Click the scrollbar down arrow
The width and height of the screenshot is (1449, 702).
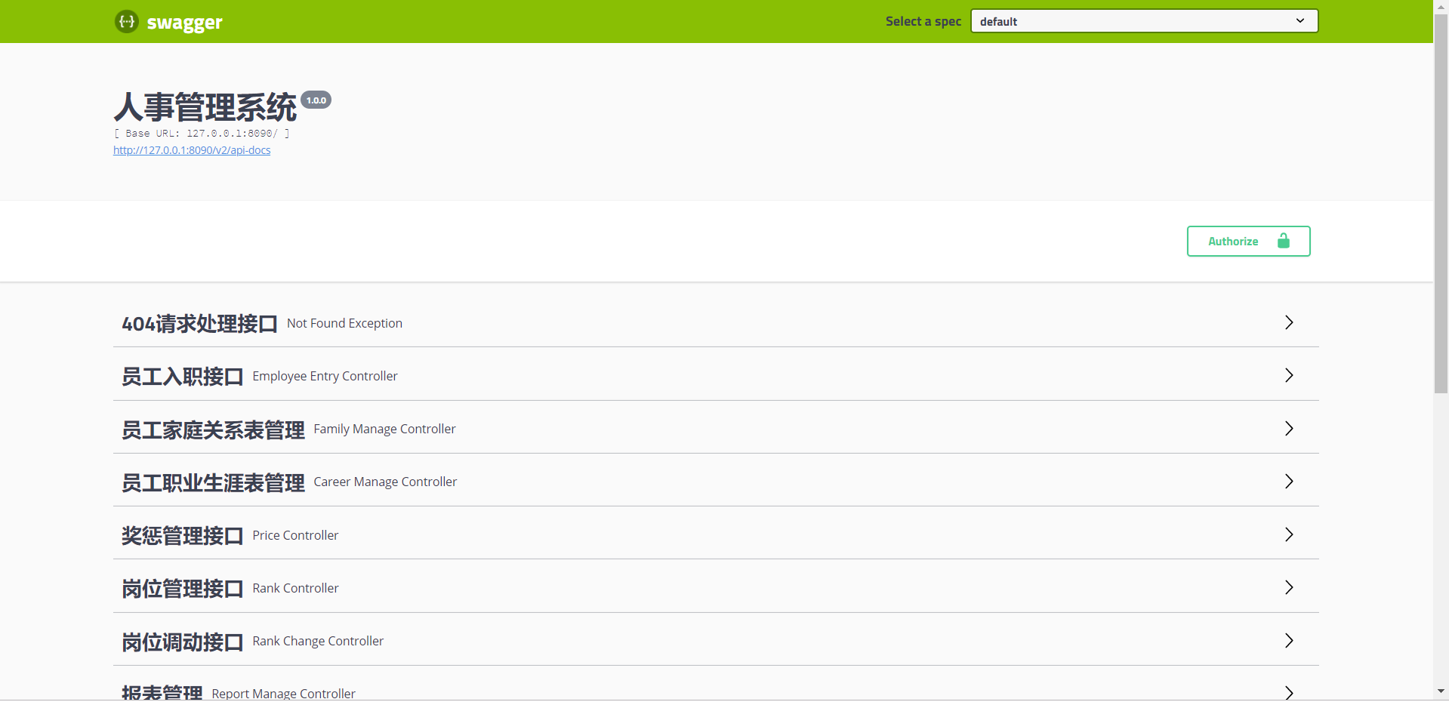[x=1441, y=691]
